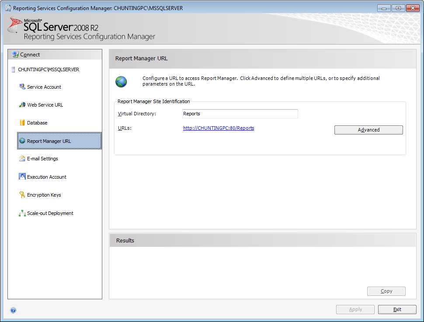Viewport: 424px width, 322px height.
Task: Minimize the Configuration Manager window
Action: pyautogui.click(x=384, y=8)
